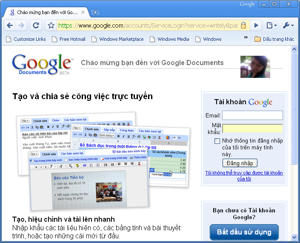Open the Customize Links bookmark
The width and height of the screenshot is (300, 243).
26,39
